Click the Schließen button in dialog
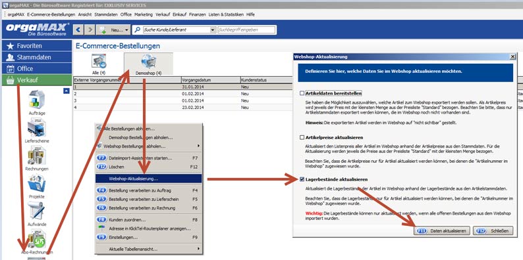The image size is (523, 260). pos(493,230)
